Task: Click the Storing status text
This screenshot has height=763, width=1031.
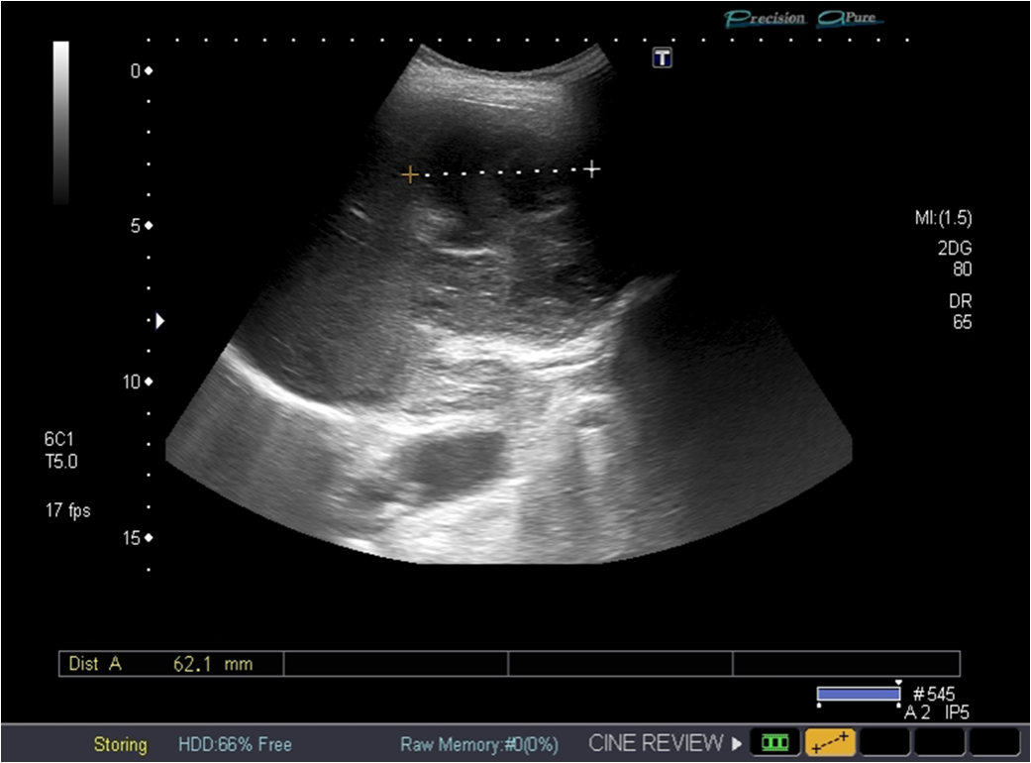Action: (x=120, y=744)
